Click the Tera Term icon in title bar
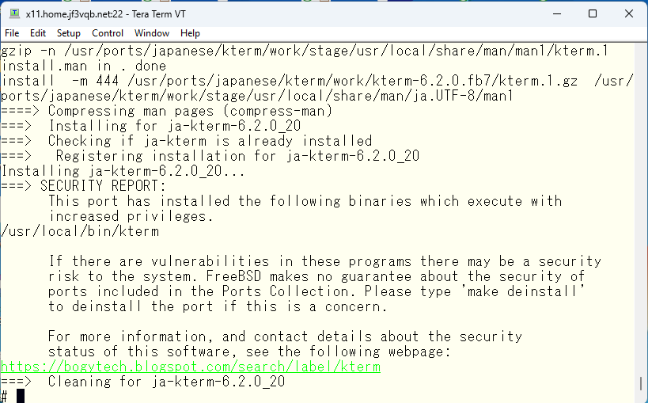 click(14, 13)
